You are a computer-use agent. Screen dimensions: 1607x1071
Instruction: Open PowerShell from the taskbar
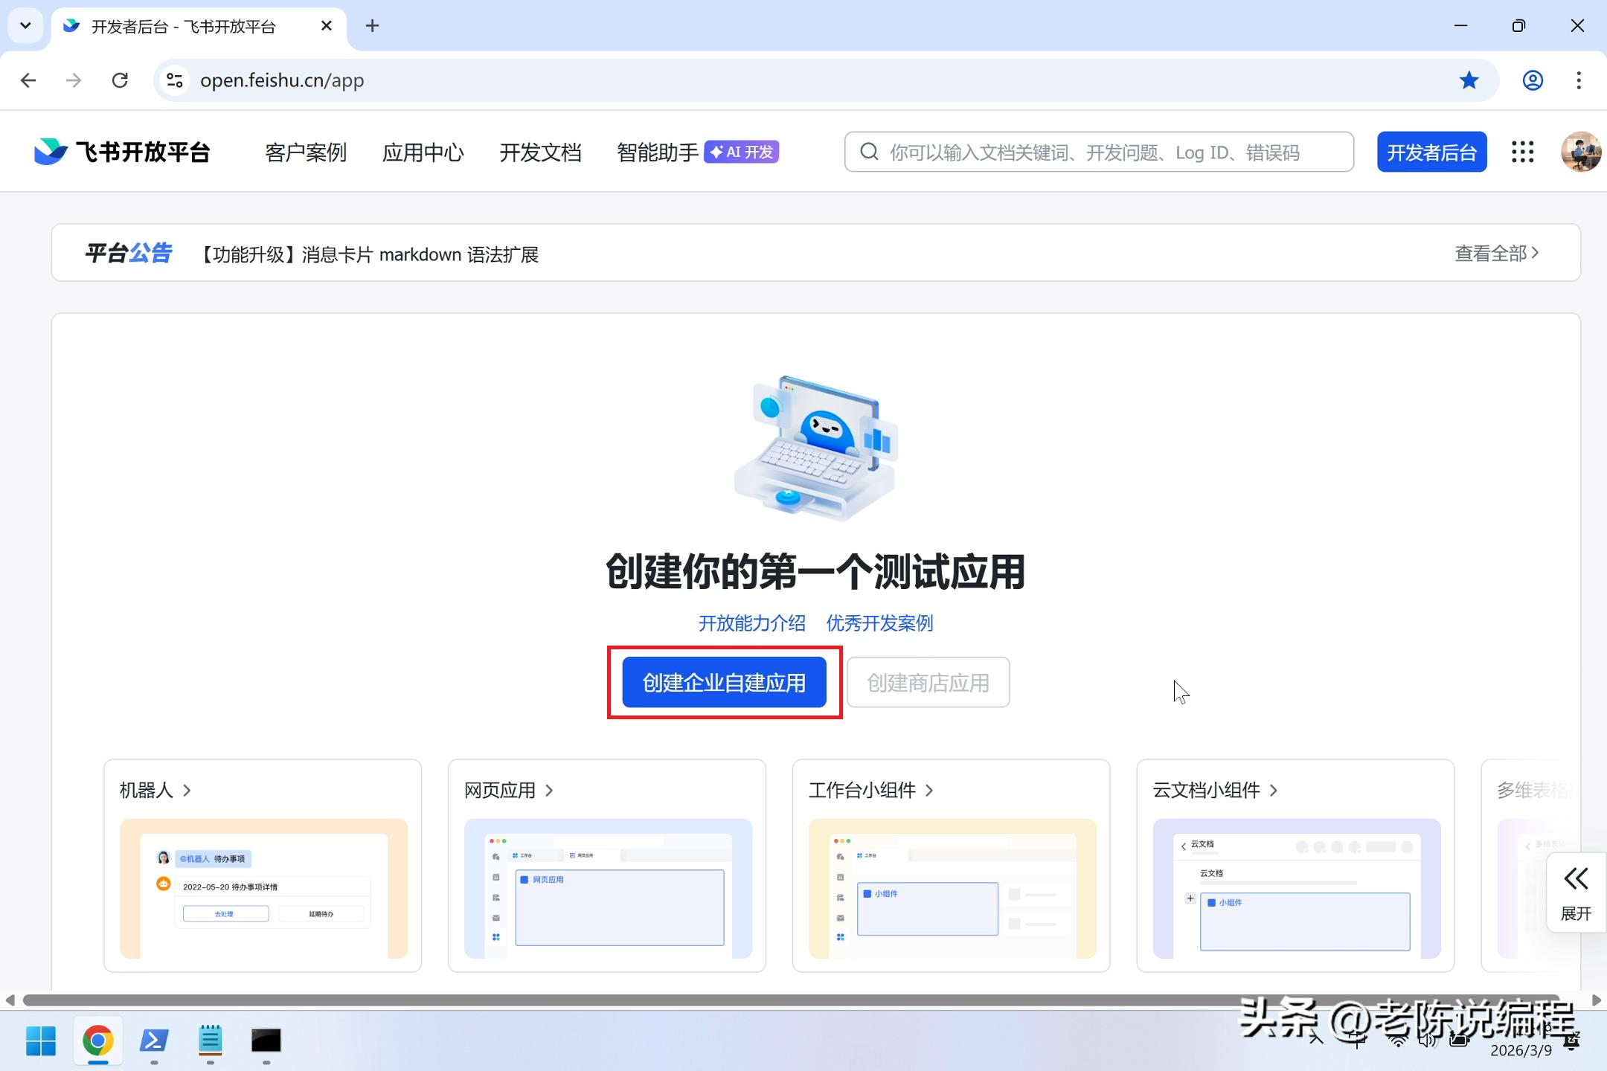(x=154, y=1040)
